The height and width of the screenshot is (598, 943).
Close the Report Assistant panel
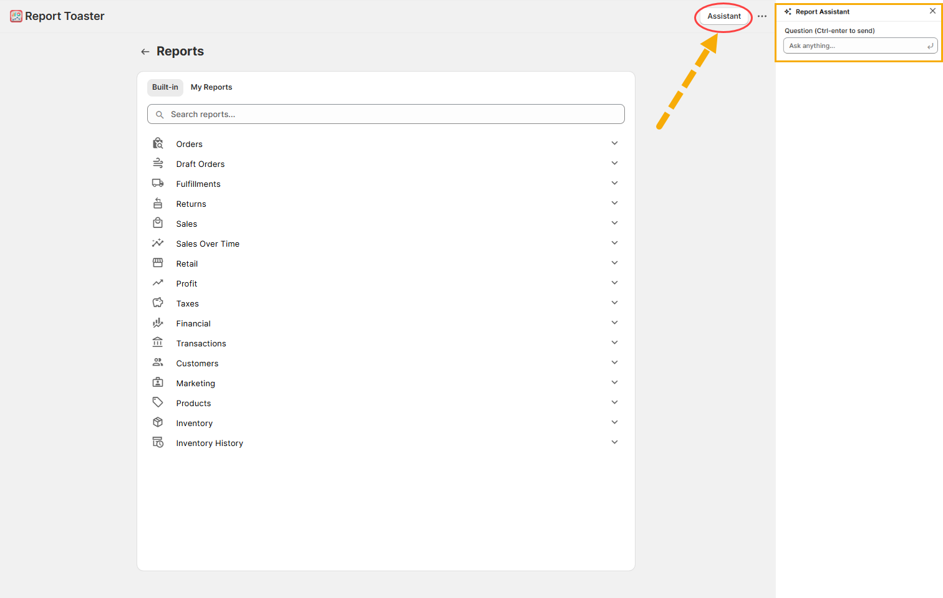[x=932, y=11]
